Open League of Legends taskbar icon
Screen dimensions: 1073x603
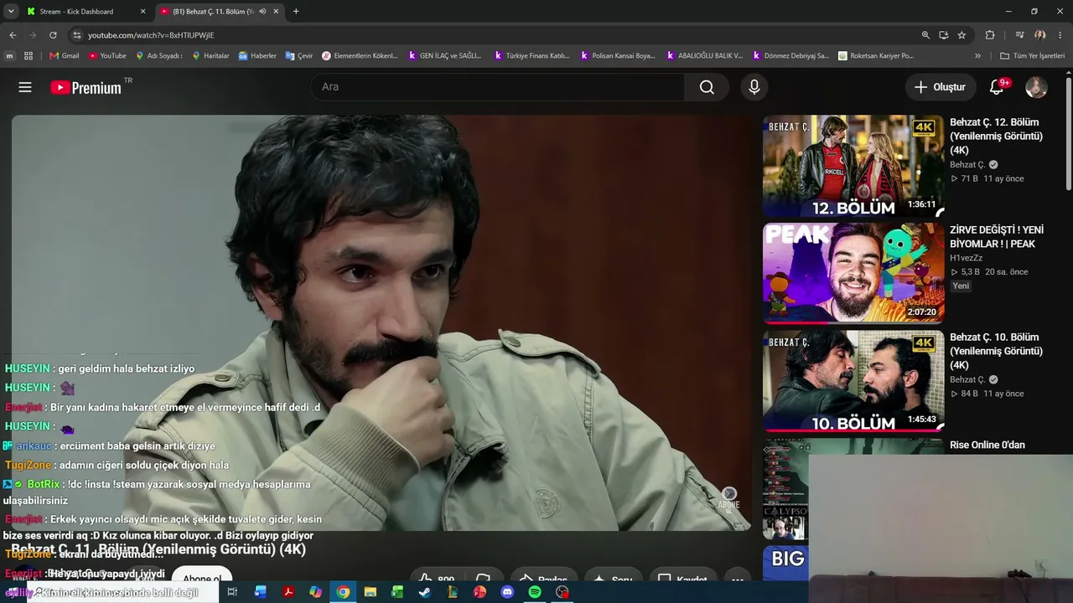click(452, 592)
